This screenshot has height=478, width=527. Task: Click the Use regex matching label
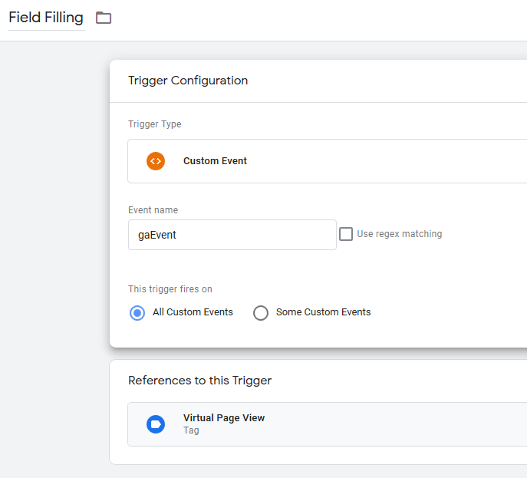pyautogui.click(x=400, y=234)
